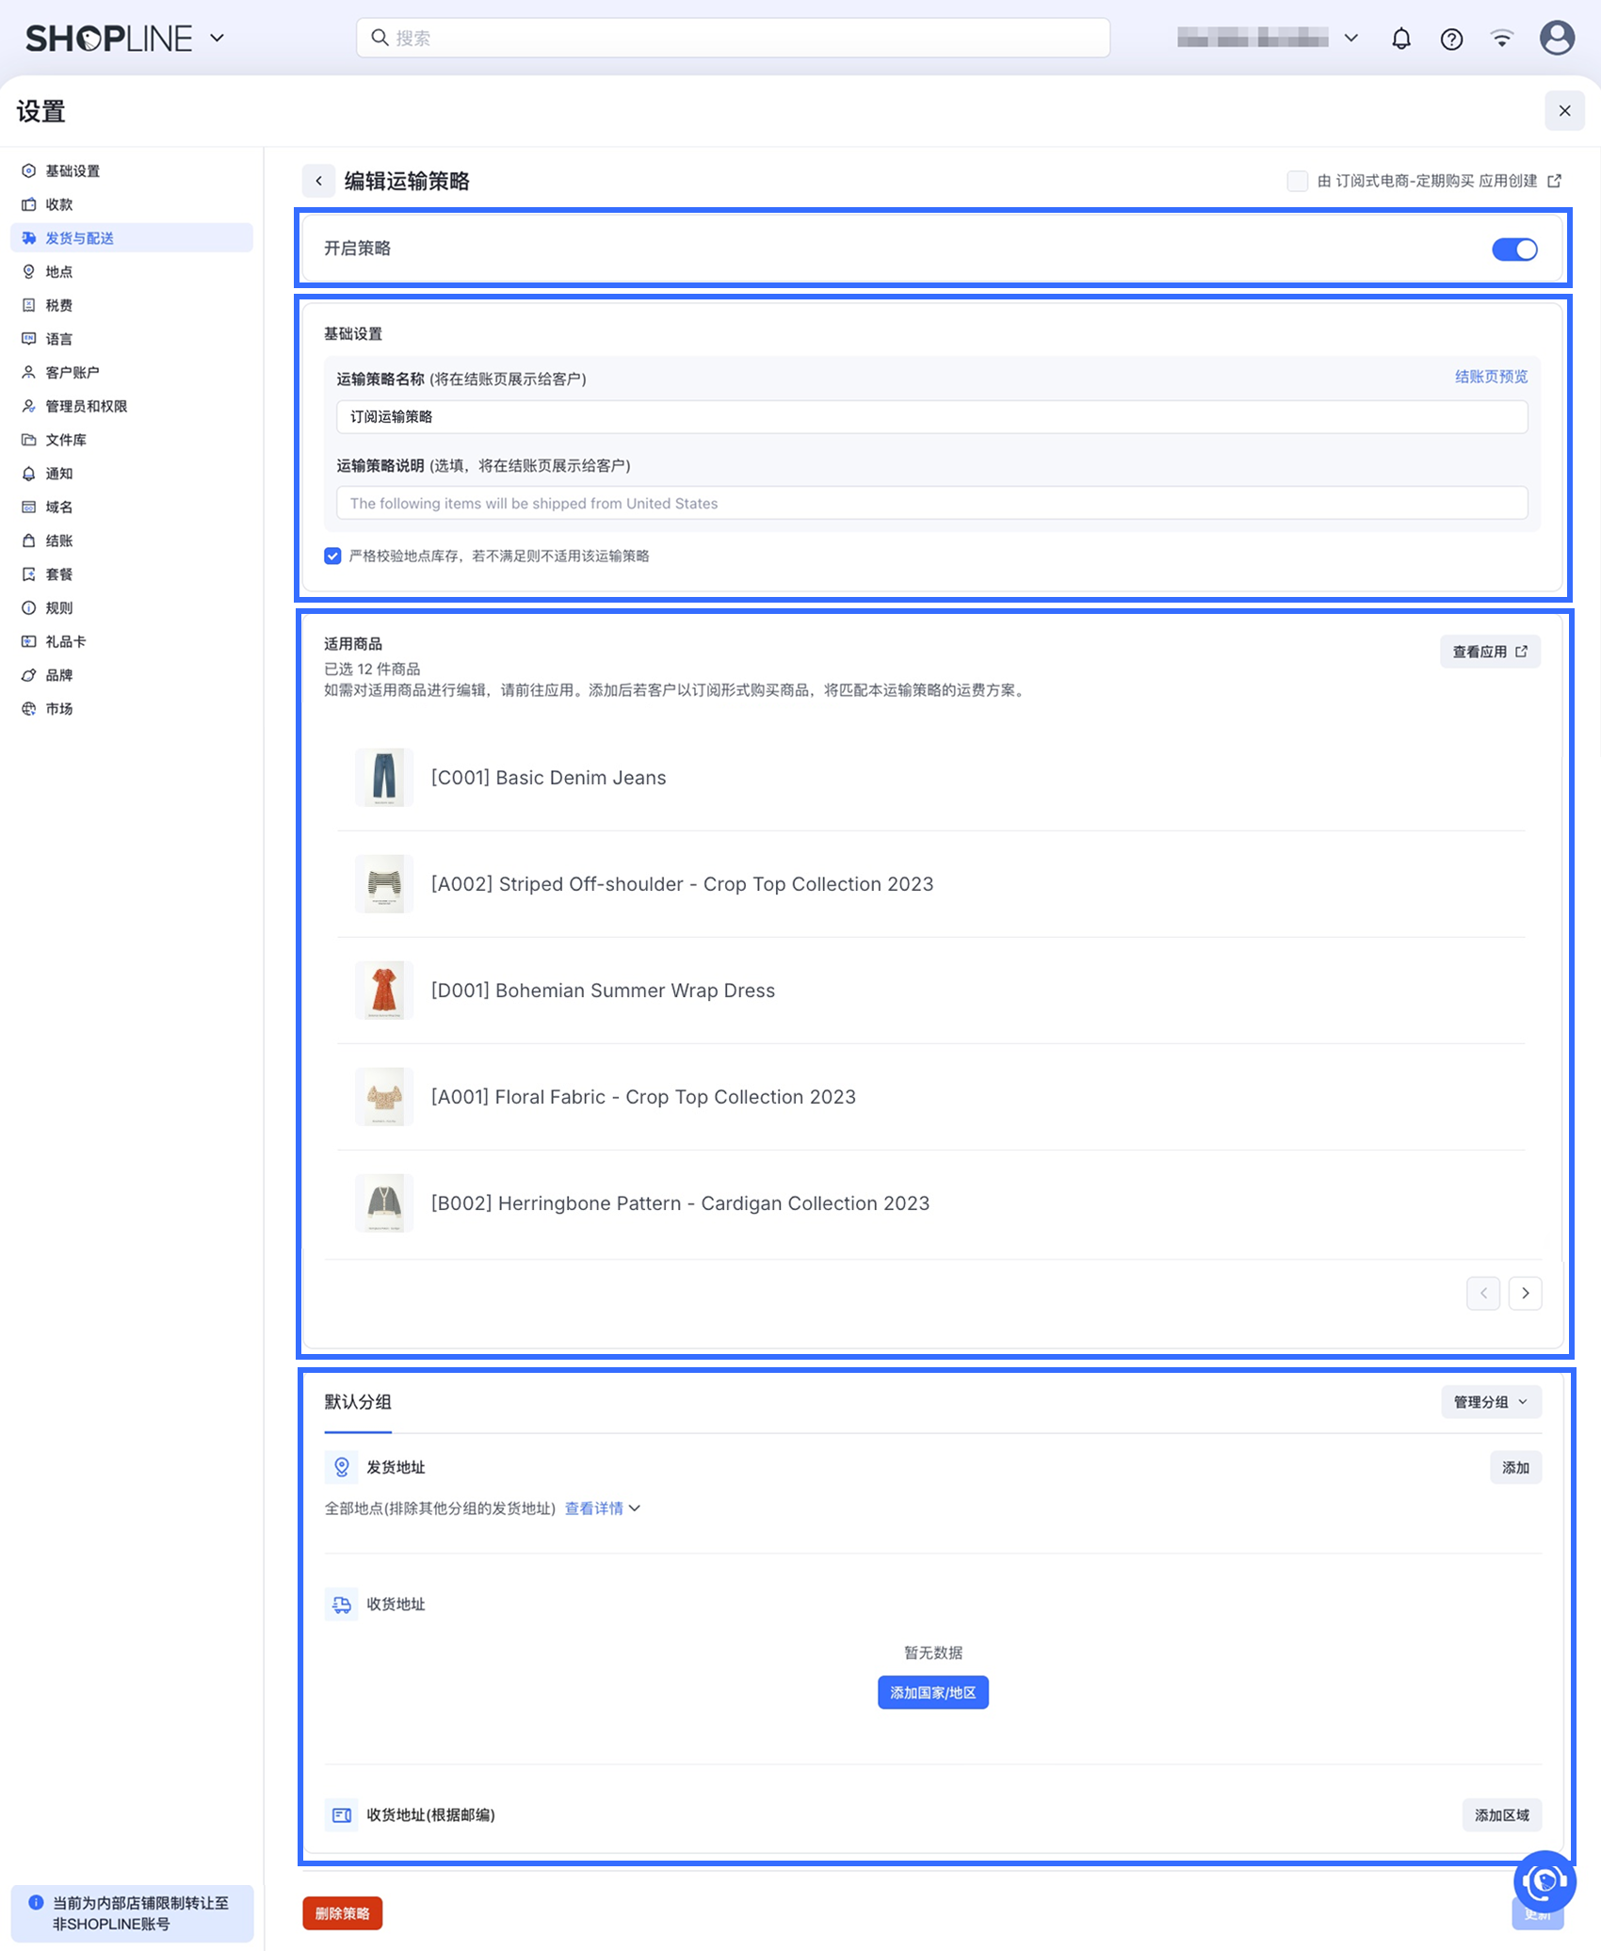The image size is (1601, 1951).
Task: Click the location pin icon beside 发货地址
Action: click(342, 1467)
